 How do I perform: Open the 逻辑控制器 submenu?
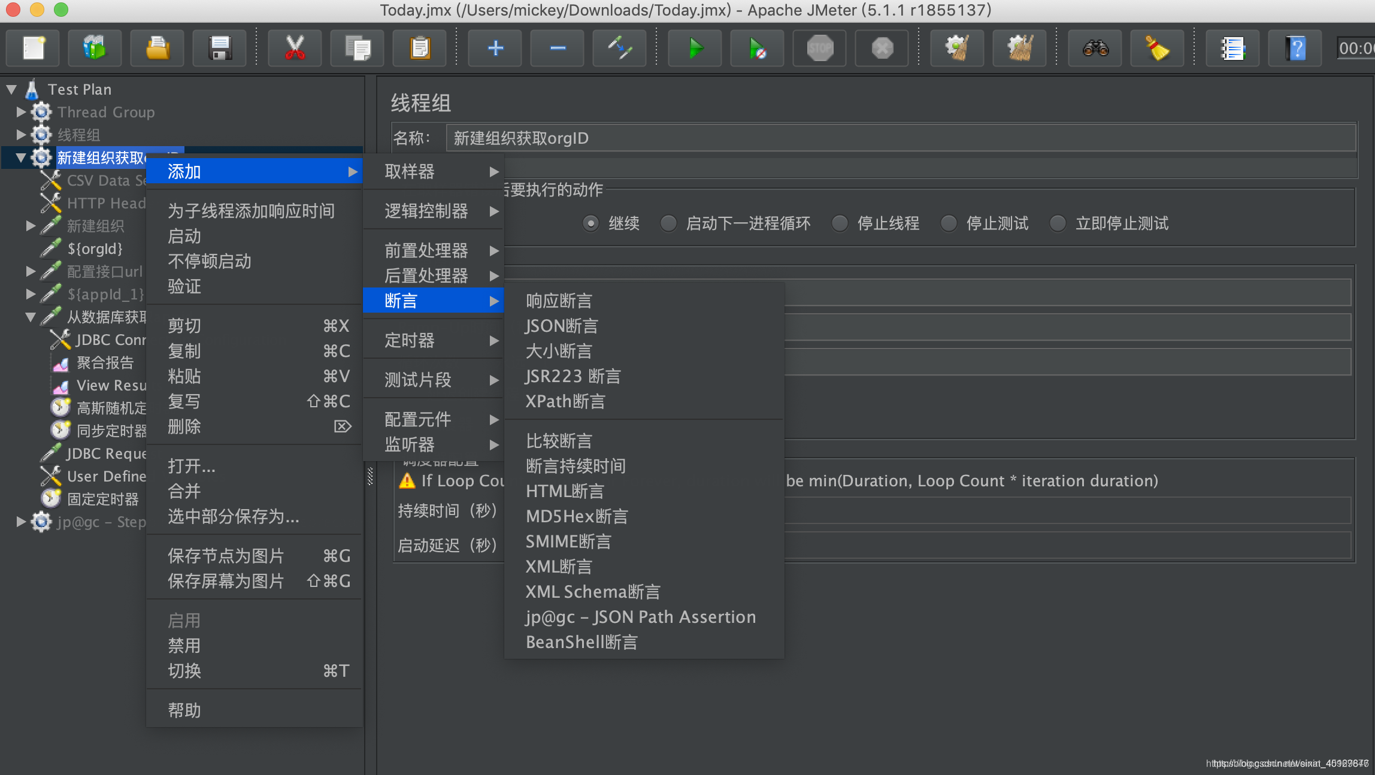pyautogui.click(x=434, y=211)
